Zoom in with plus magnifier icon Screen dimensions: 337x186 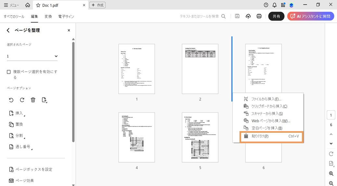[x=331, y=174]
